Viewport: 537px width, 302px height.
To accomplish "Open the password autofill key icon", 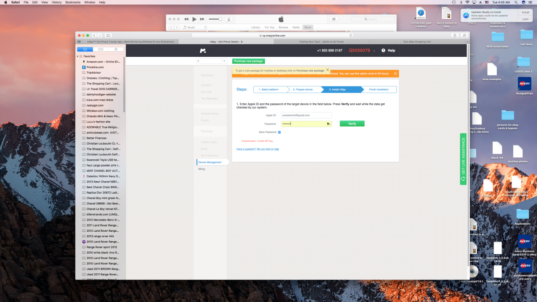I will (328, 123).
